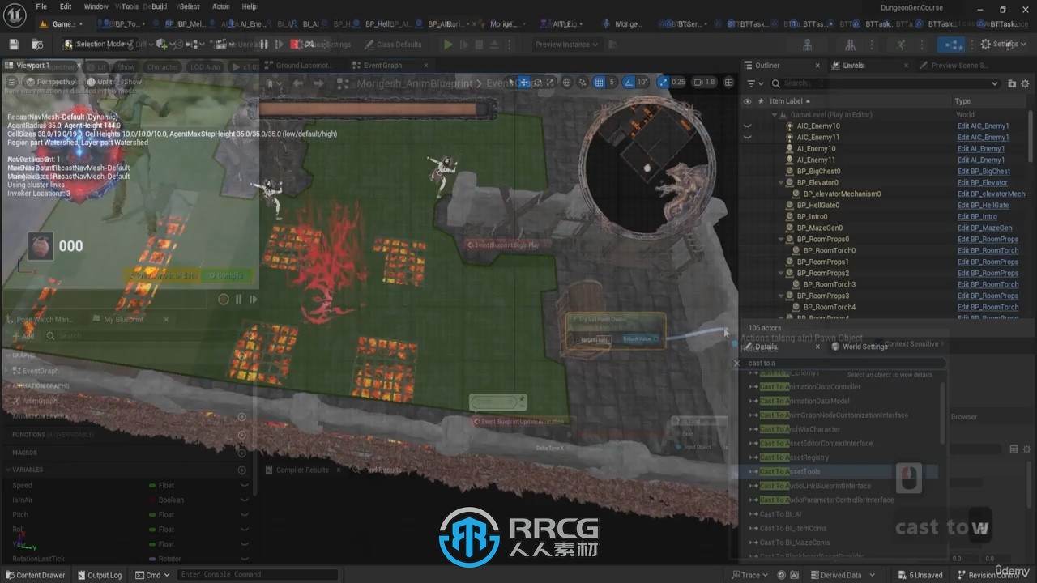Open the Edit BP_Intro link
This screenshot has width=1037, height=583.
tap(977, 216)
